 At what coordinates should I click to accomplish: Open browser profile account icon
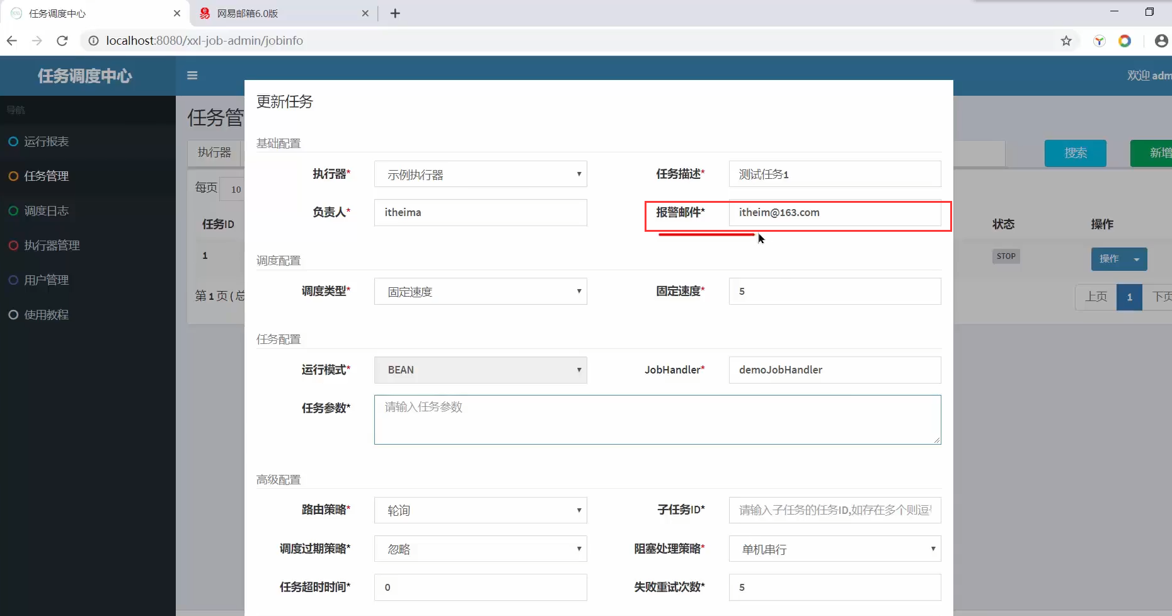point(1161,41)
